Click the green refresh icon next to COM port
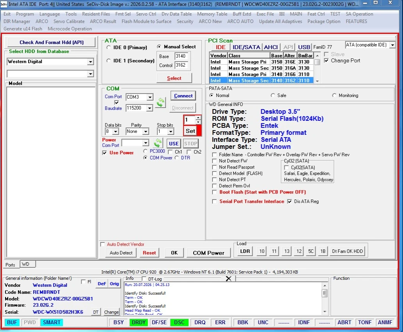Image resolution: width=403 pixels, height=332 pixels. [160, 102]
